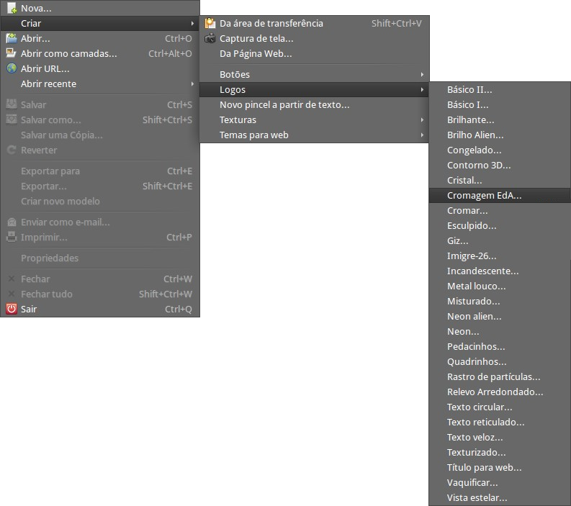Click the Nova new-image icon
Image resolution: width=571 pixels, height=506 pixels.
12,9
